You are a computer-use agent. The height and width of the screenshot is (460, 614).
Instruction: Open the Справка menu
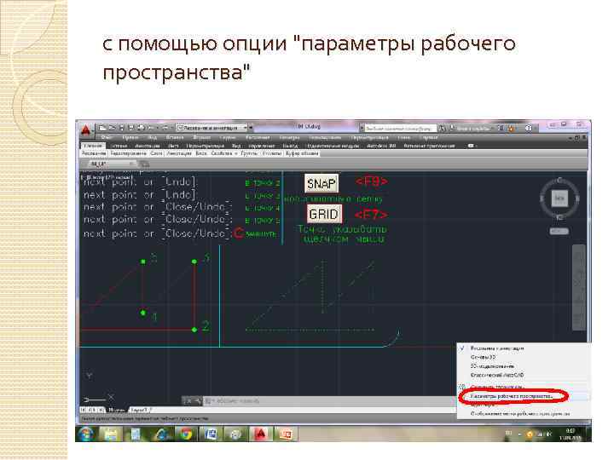(x=429, y=138)
